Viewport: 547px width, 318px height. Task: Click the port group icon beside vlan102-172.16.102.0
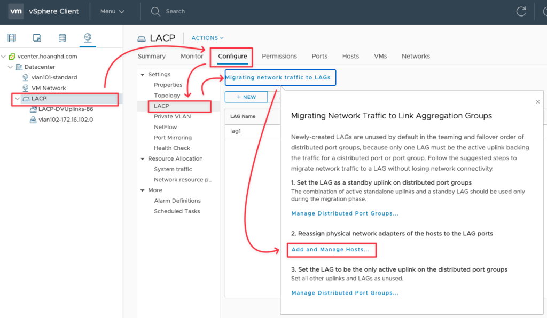(x=33, y=120)
